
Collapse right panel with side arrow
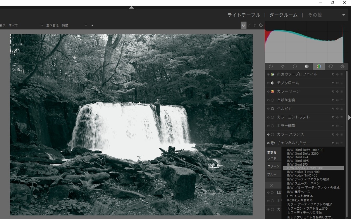pyautogui.click(x=349, y=118)
